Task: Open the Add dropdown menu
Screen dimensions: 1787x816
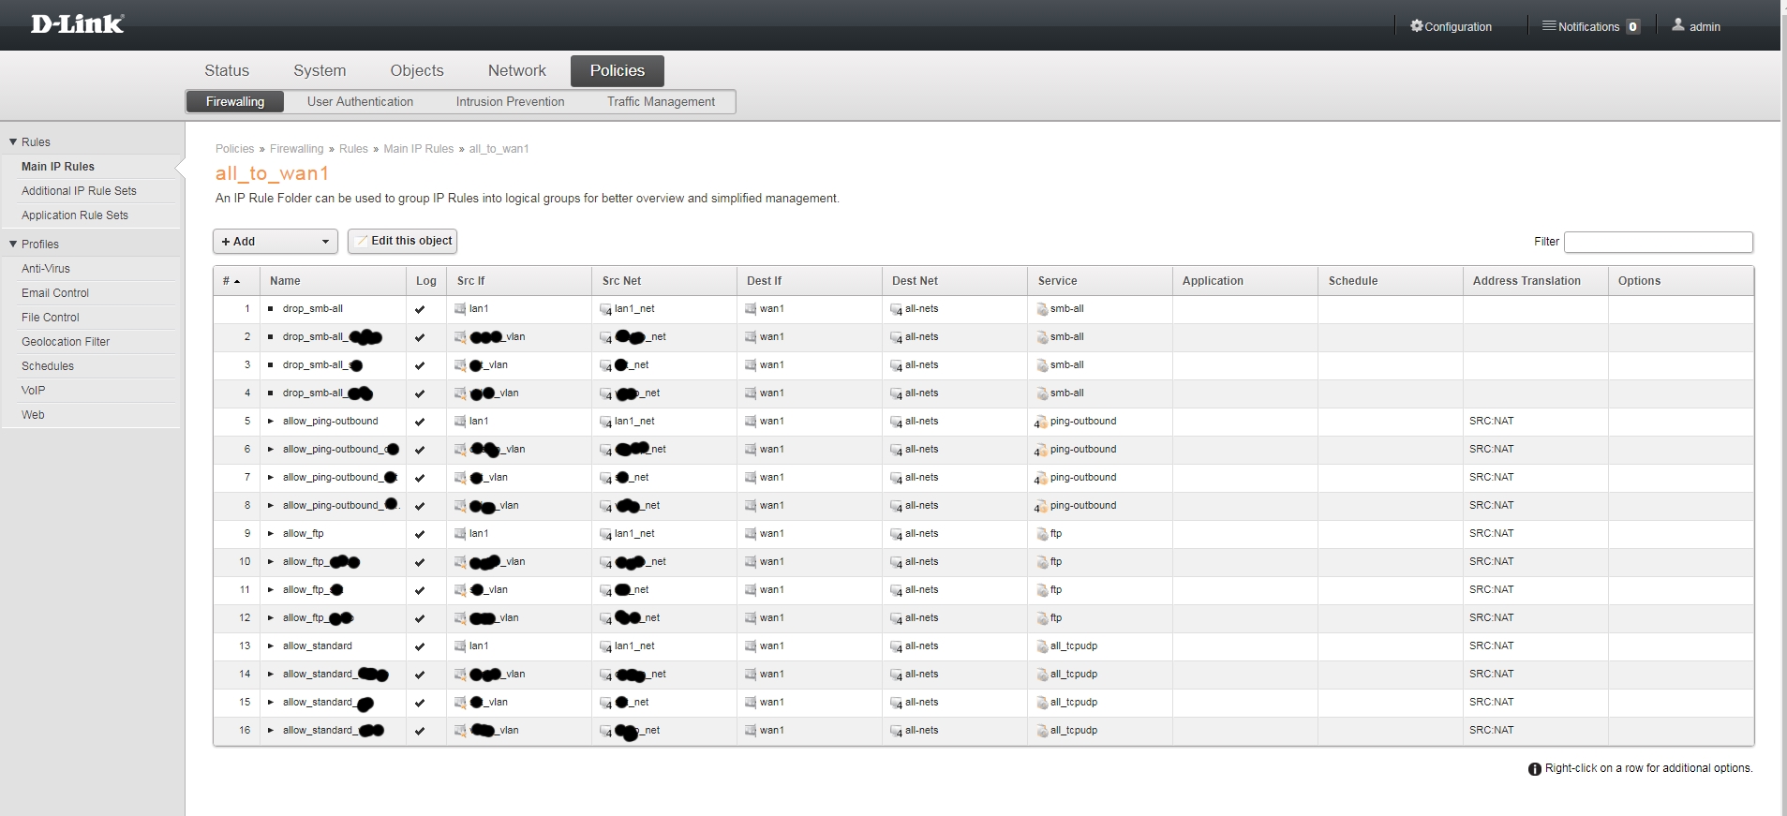Action: [x=275, y=242]
